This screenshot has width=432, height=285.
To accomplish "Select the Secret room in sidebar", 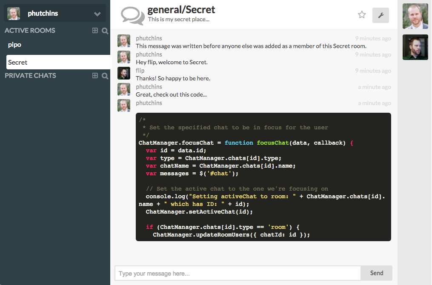I will pos(18,62).
